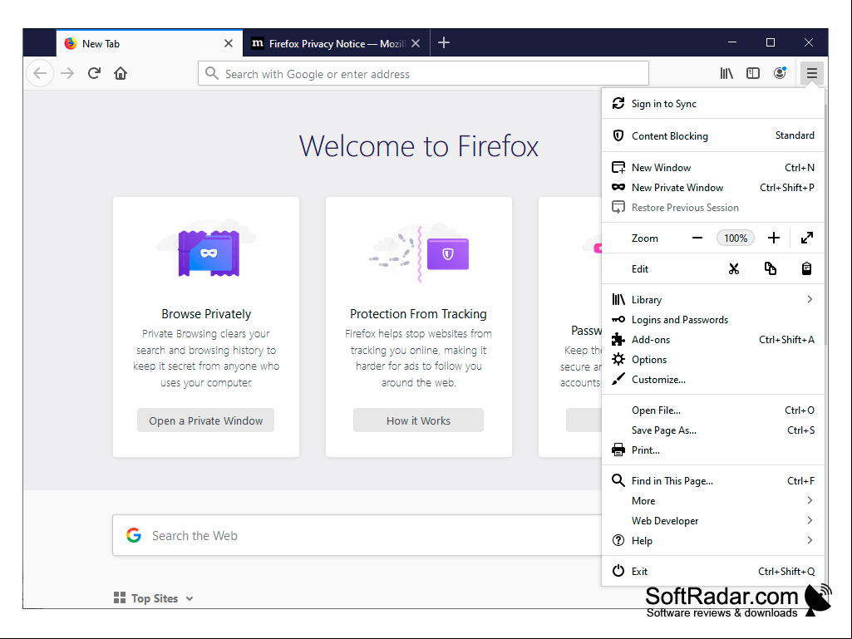Image resolution: width=852 pixels, height=639 pixels.
Task: Choose Sign in to Sync
Action: click(713, 104)
